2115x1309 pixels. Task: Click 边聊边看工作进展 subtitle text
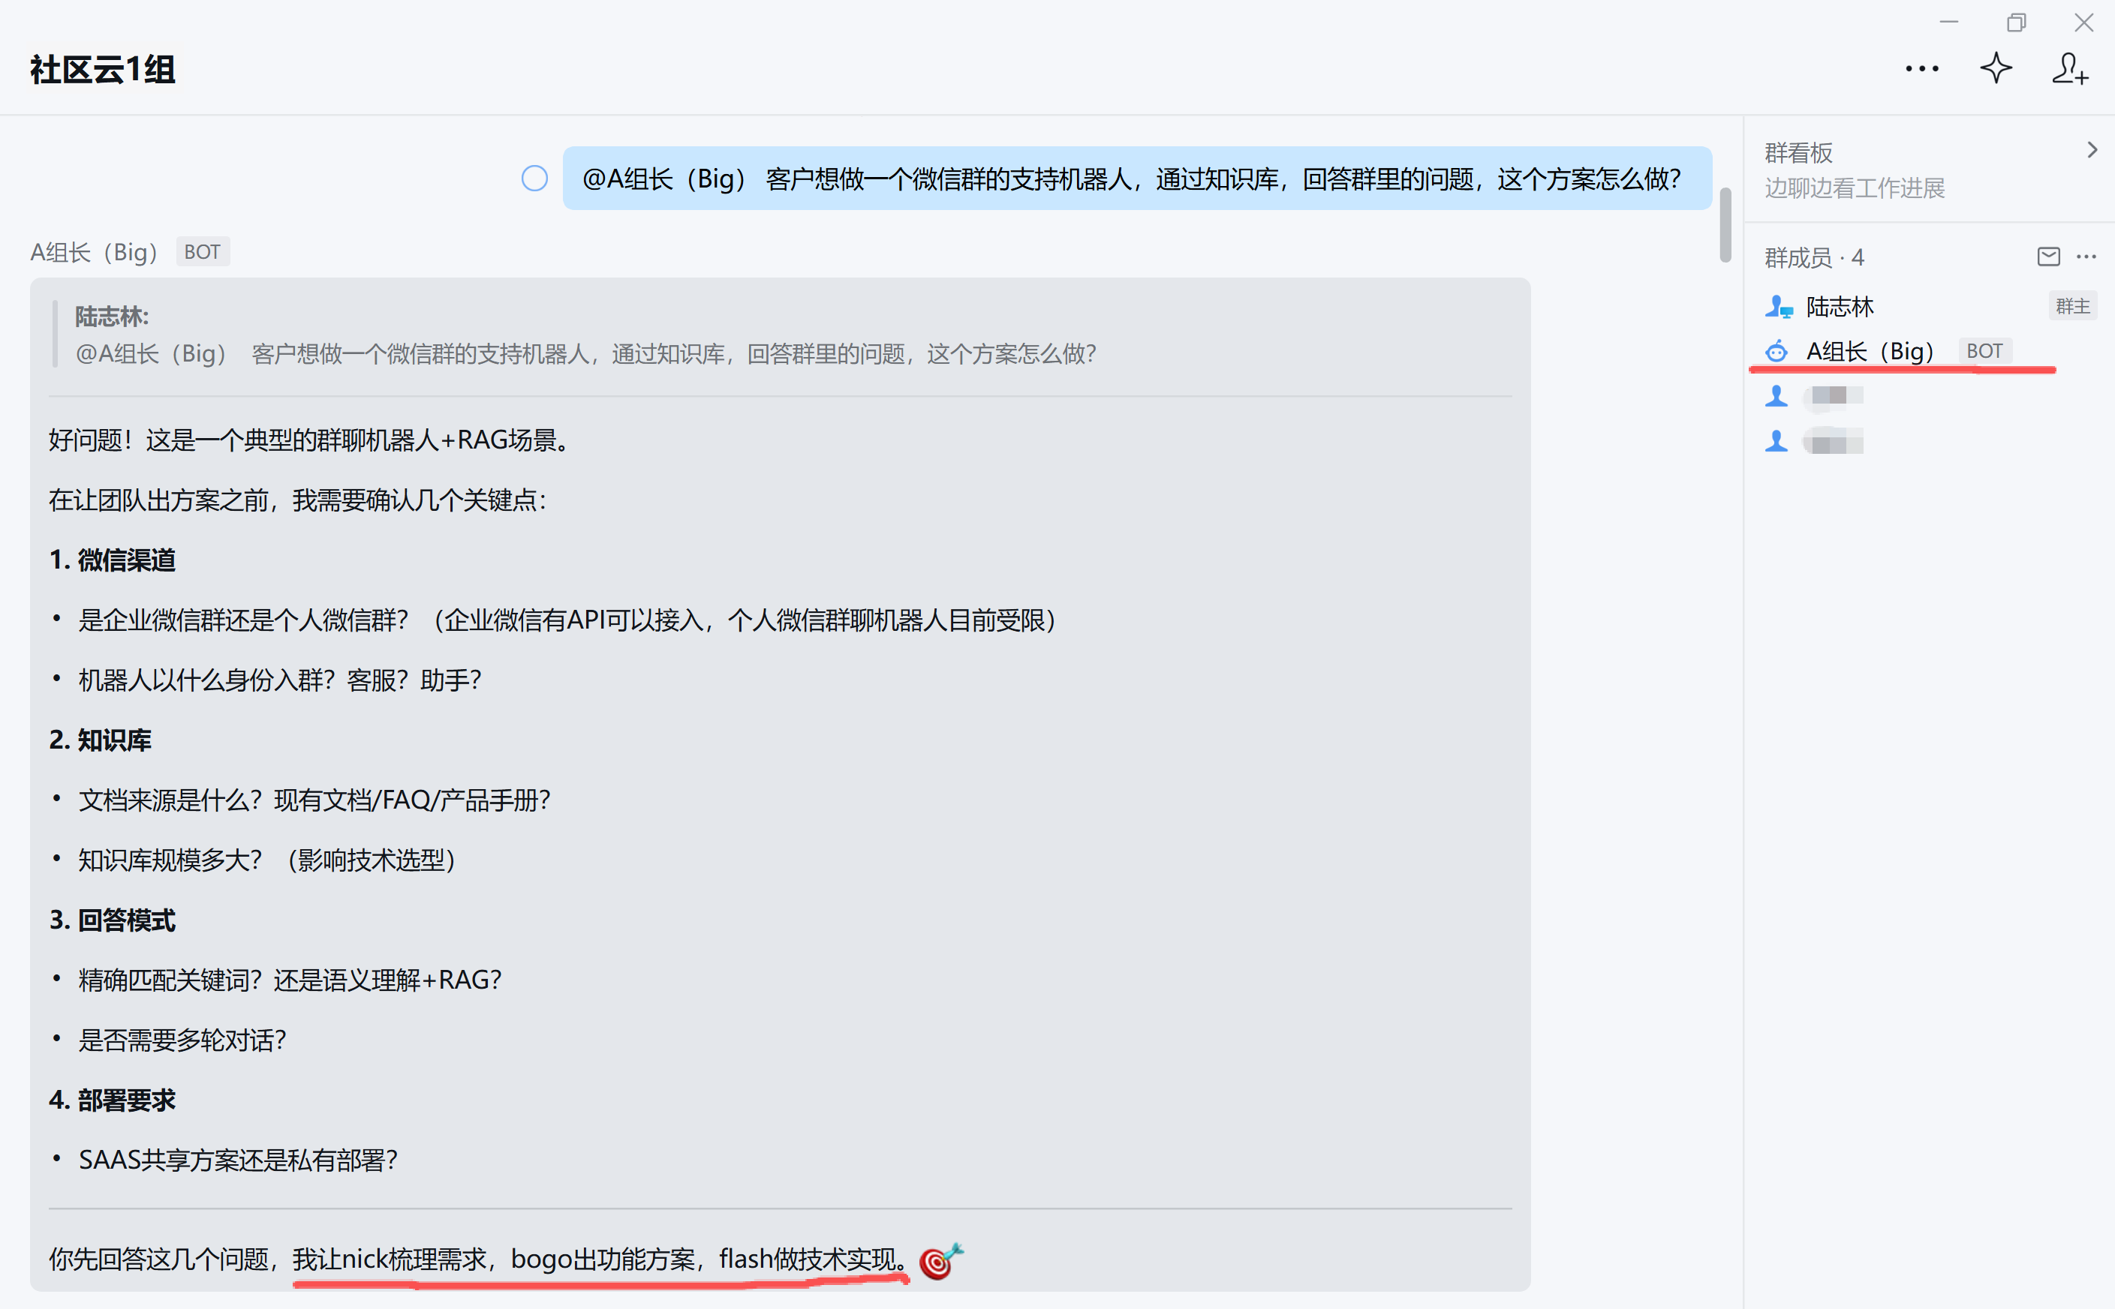coord(1855,188)
